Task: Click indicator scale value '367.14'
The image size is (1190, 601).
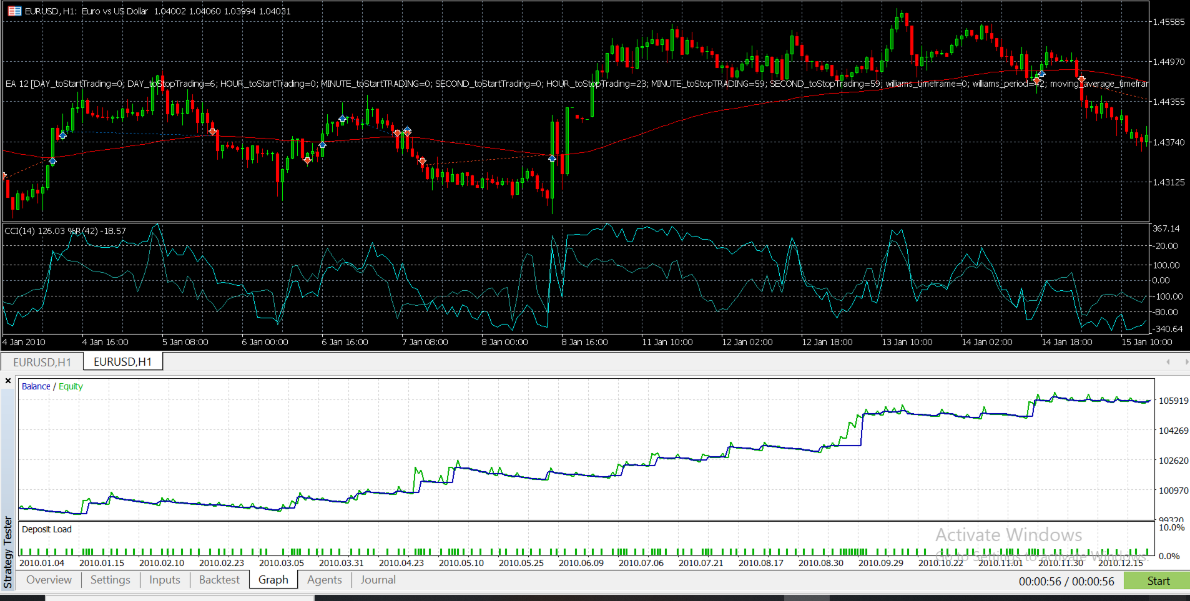Action: click(x=1166, y=228)
